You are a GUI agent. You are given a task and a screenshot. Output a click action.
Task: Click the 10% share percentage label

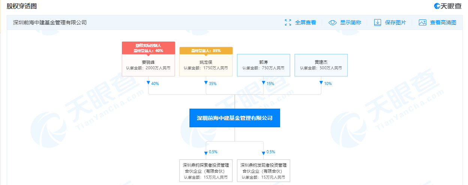click(x=328, y=84)
